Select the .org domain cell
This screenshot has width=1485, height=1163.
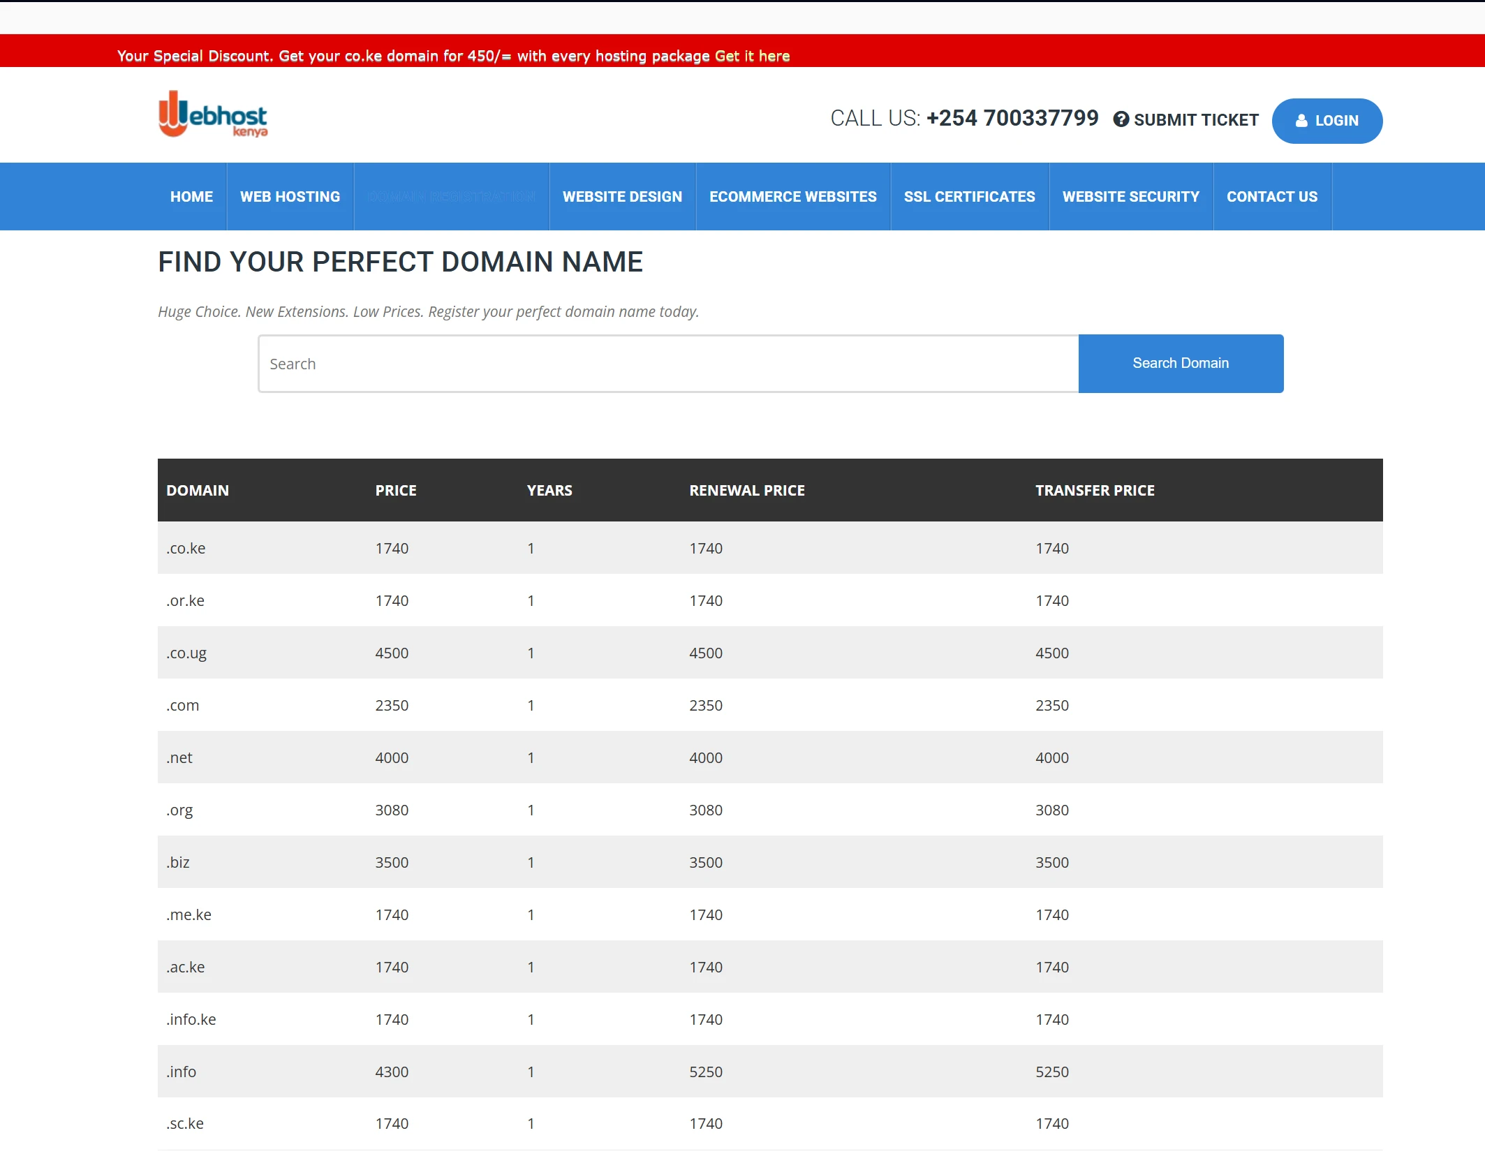(x=179, y=810)
